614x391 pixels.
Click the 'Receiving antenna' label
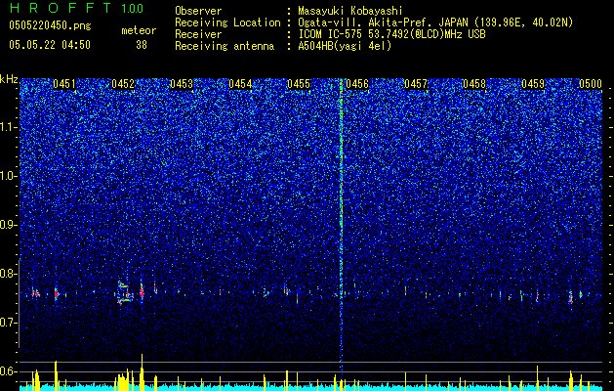(x=225, y=46)
